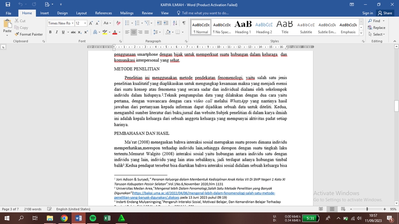The width and height of the screenshot is (399, 224).
Task: Toggle Underline formatting
Action: point(63,32)
